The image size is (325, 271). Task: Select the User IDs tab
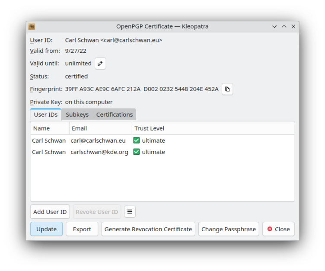point(46,115)
